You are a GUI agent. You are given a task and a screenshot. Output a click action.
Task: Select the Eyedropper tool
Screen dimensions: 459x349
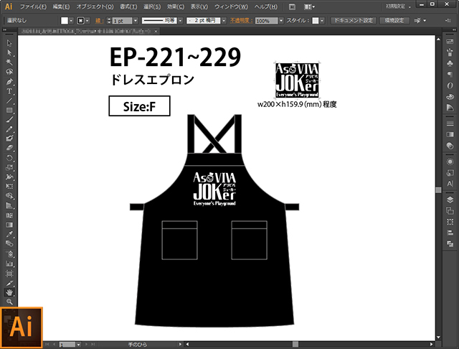pos(9,234)
